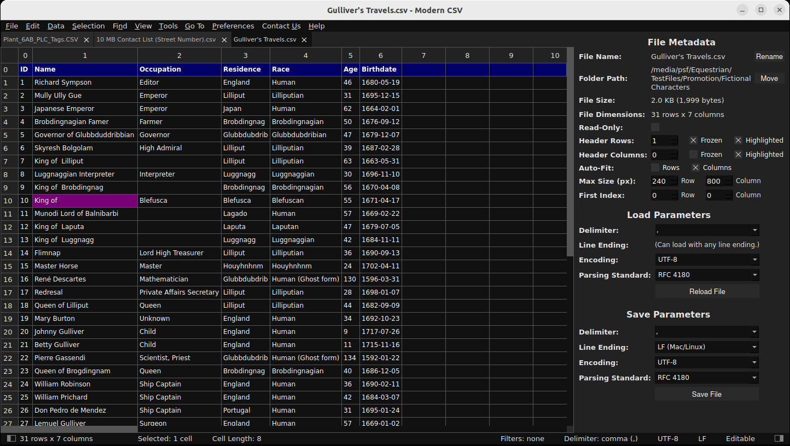790x446 pixels.
Task: Select cell 'Richard Sympson'
Action: click(85, 83)
